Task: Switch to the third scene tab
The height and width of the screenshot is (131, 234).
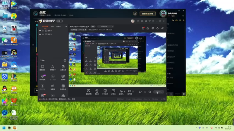Action: [58, 26]
